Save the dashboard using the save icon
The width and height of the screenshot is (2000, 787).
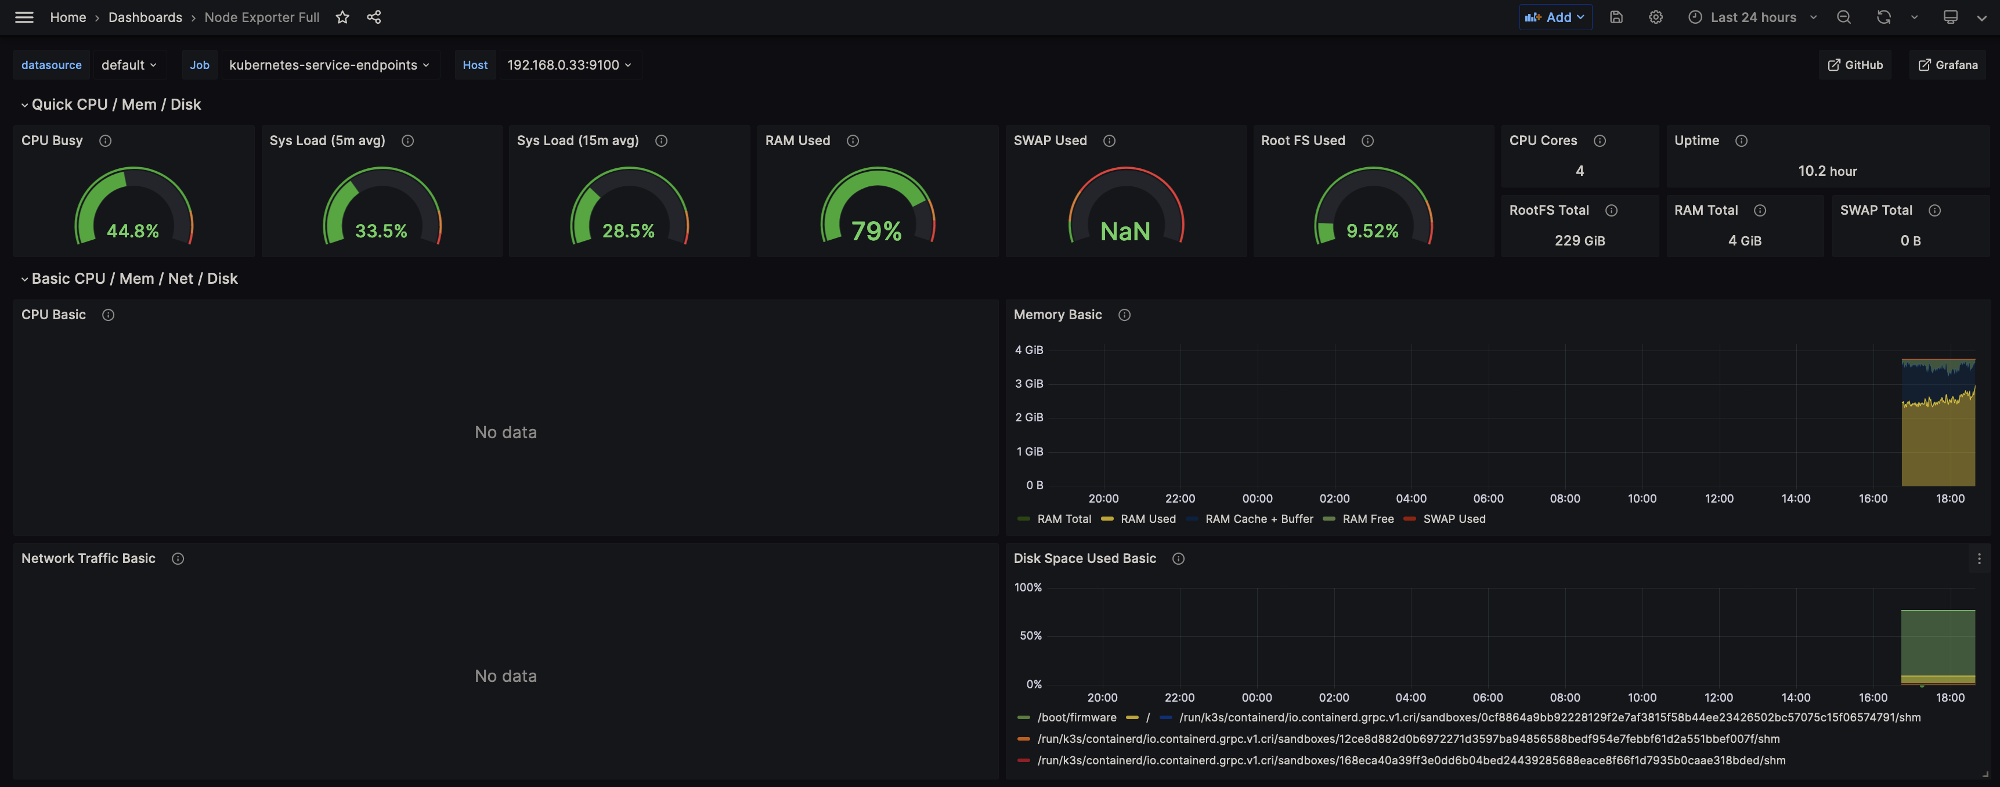pyautogui.click(x=1616, y=16)
